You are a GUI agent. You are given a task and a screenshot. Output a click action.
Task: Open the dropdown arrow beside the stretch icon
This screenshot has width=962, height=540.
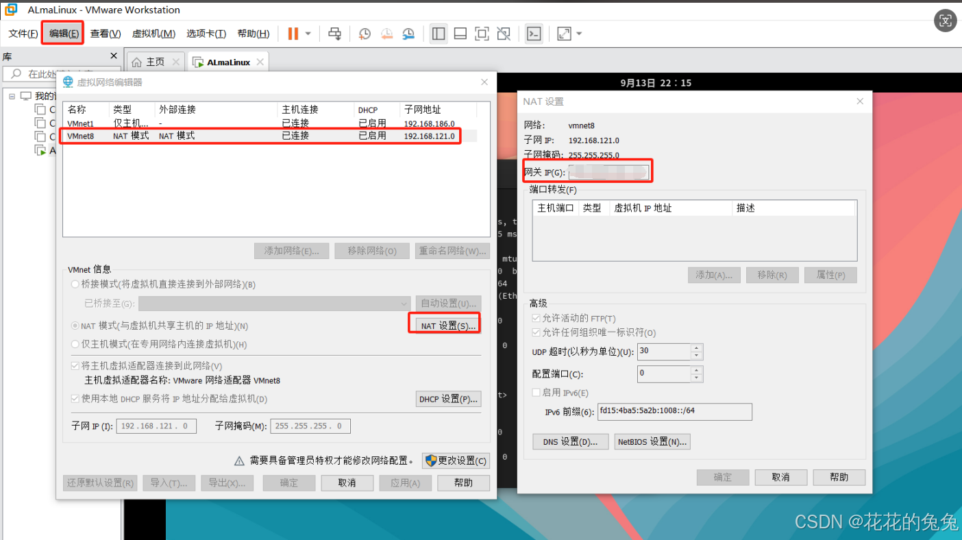pyautogui.click(x=579, y=34)
